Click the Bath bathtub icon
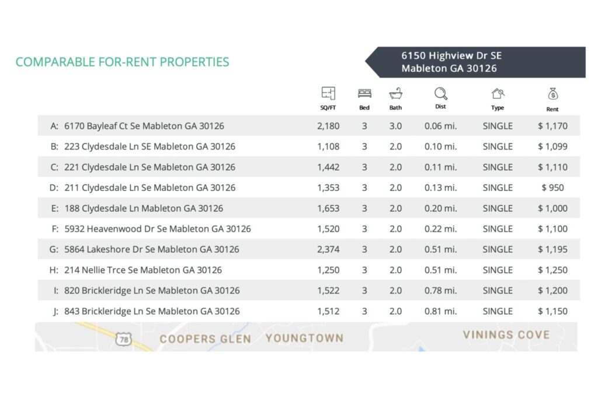This screenshot has height=398, width=598. (x=395, y=93)
